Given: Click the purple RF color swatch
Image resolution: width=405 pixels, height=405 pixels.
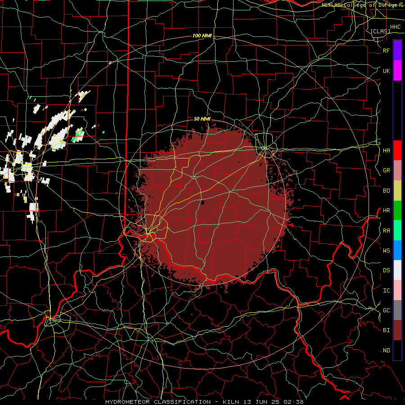Looking at the screenshot, I should [397, 50].
